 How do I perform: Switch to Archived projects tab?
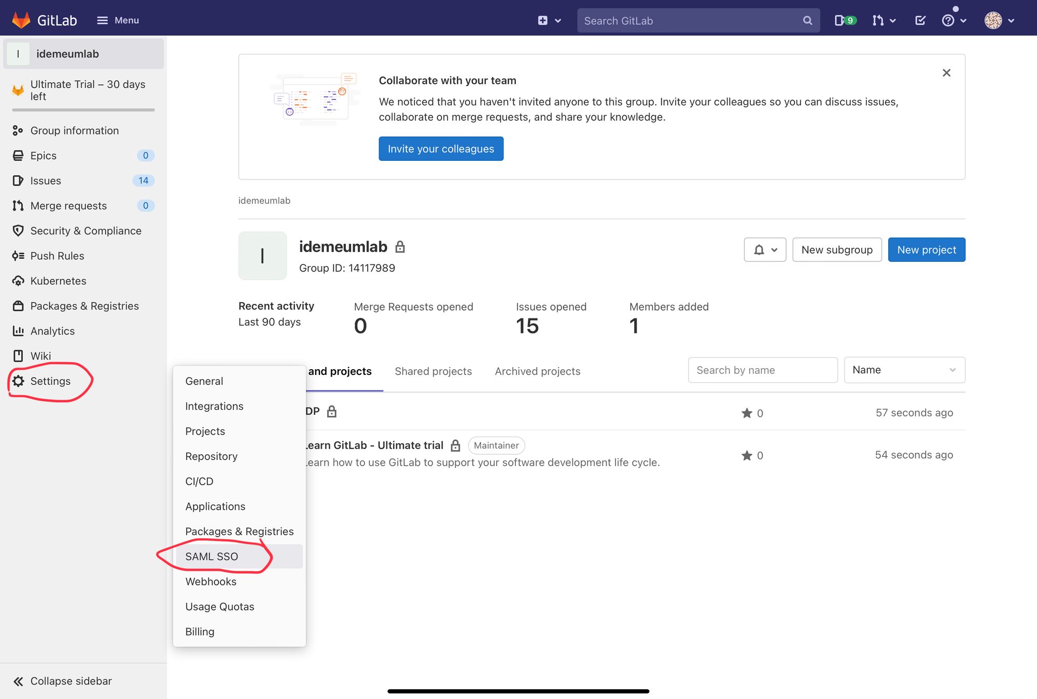point(538,371)
